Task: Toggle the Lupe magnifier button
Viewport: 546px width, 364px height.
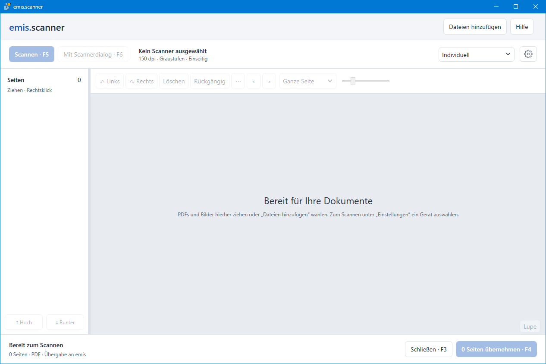Action: tap(530, 326)
